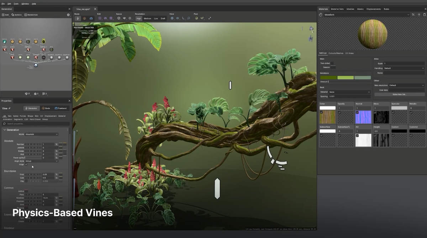427x238 pixels.
Task: Open the Atlas Handling dropdown
Action: [404, 68]
